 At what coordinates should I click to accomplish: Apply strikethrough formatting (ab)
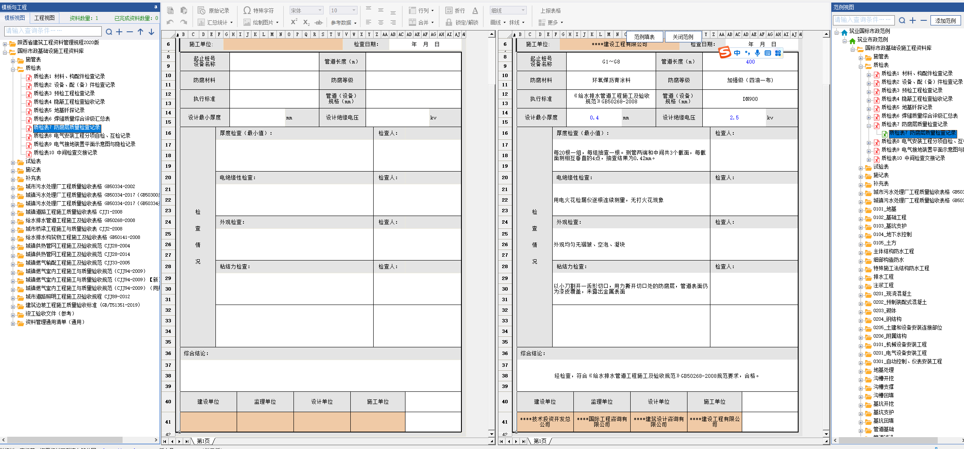click(319, 22)
